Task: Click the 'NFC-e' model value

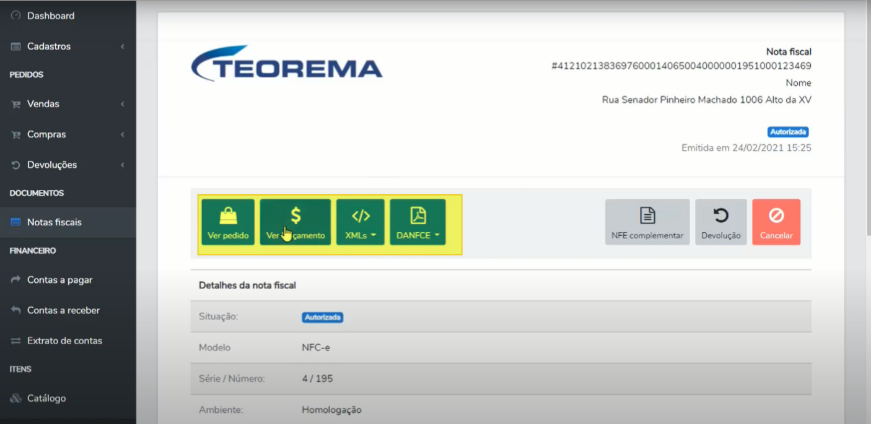Action: (316, 347)
